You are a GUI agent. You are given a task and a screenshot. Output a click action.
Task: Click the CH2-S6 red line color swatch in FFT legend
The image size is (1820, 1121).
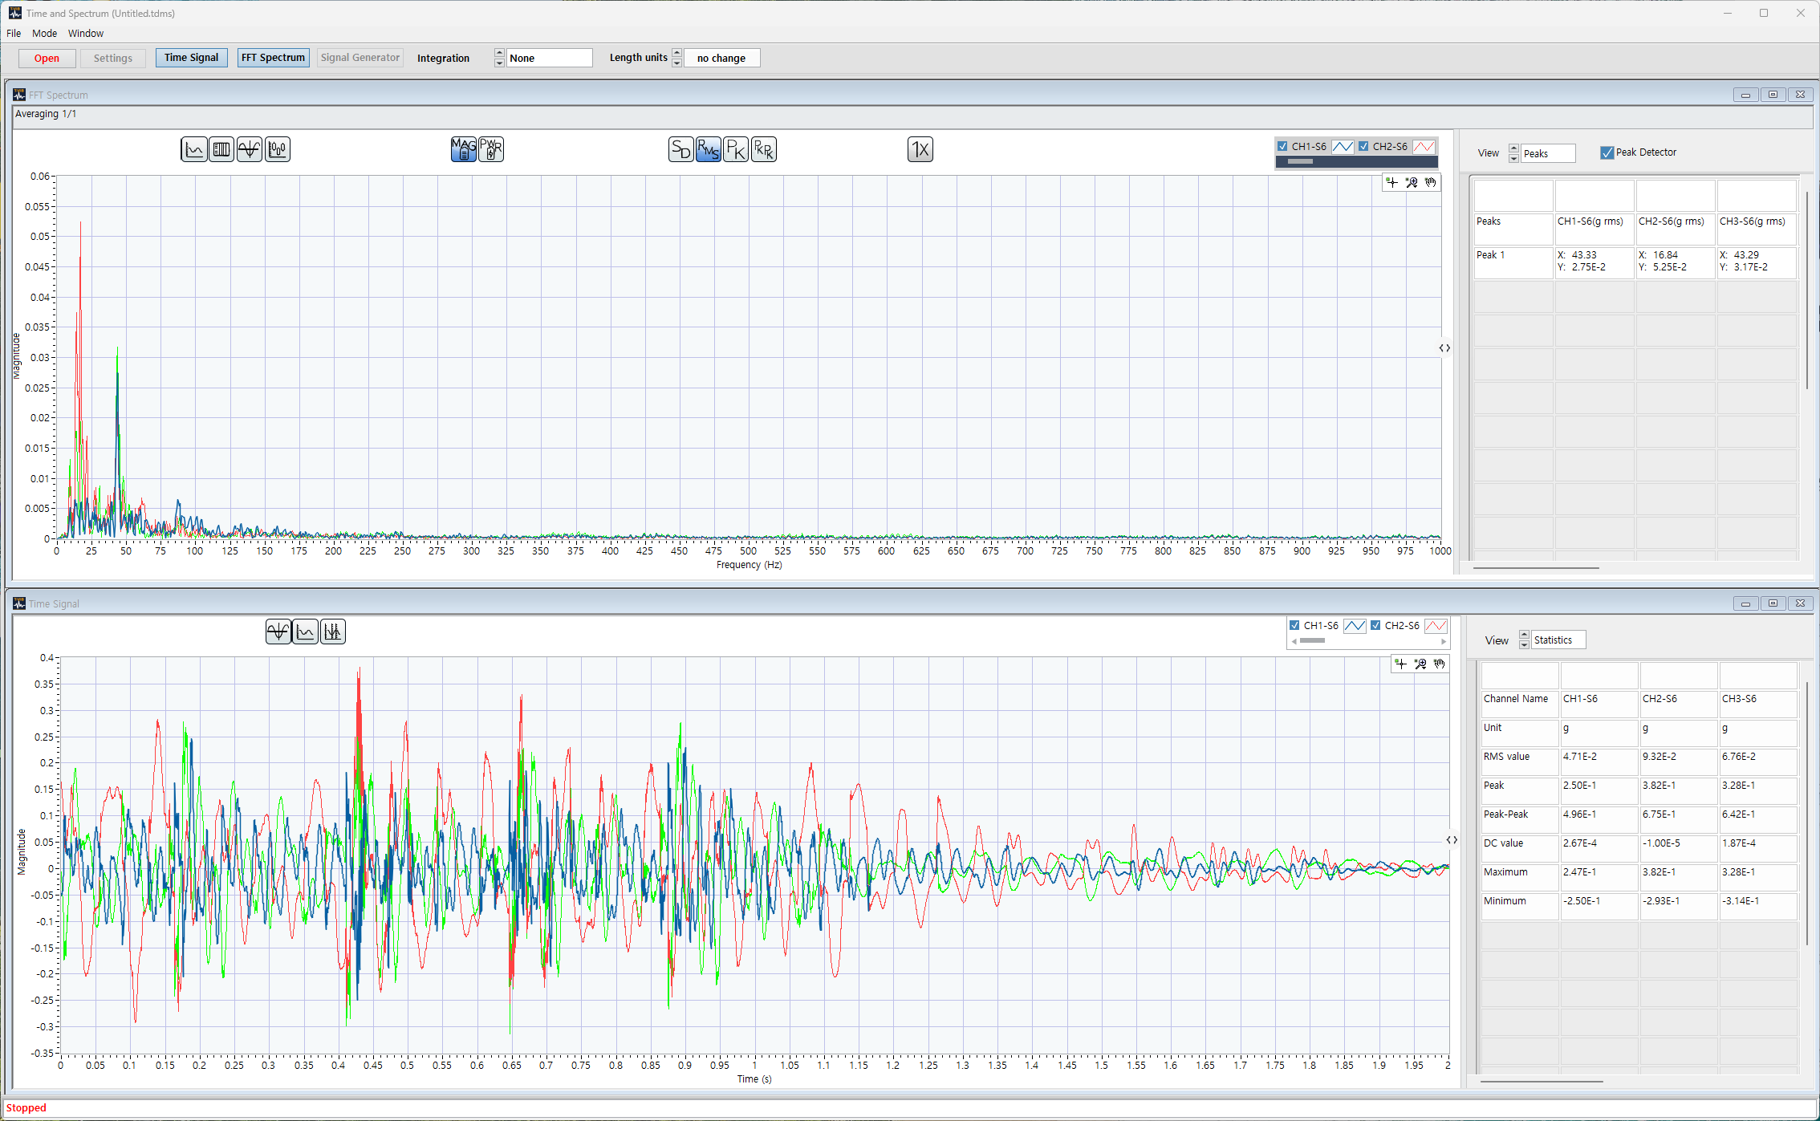pos(1424,146)
